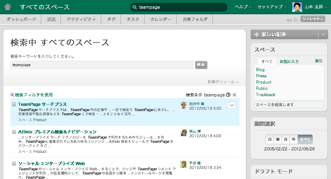Expand the ヘルプ menu
Image resolution: width=331 pixels, height=179 pixels.
(243, 7)
